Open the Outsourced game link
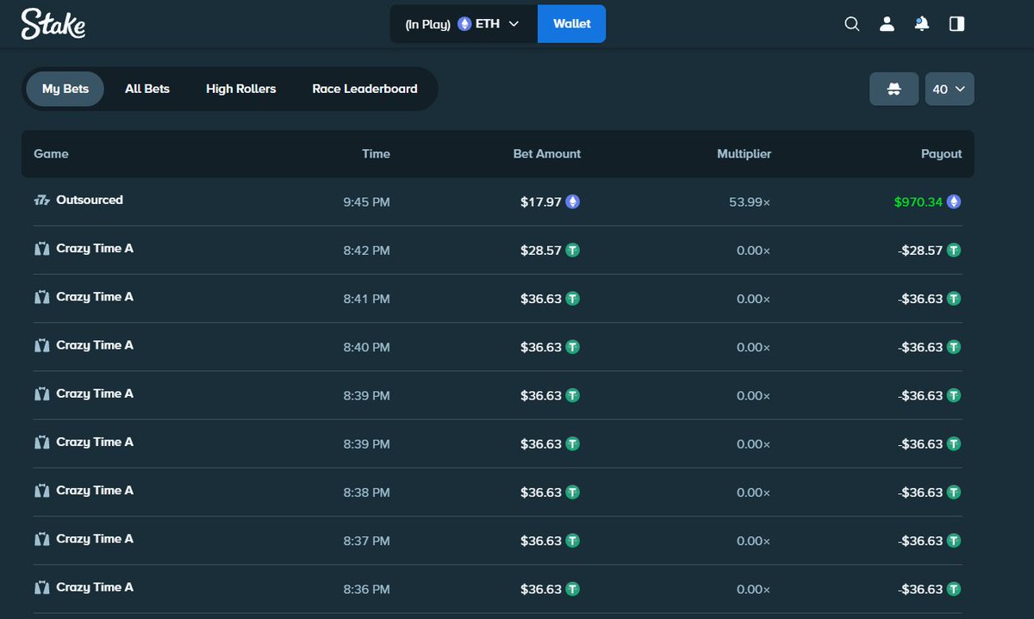The height and width of the screenshot is (619, 1034). [x=90, y=200]
